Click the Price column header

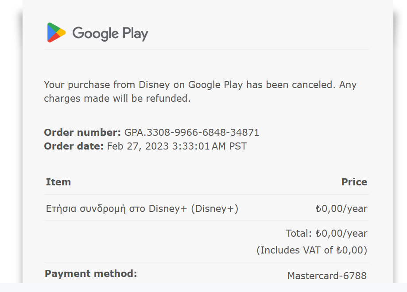[354, 182]
